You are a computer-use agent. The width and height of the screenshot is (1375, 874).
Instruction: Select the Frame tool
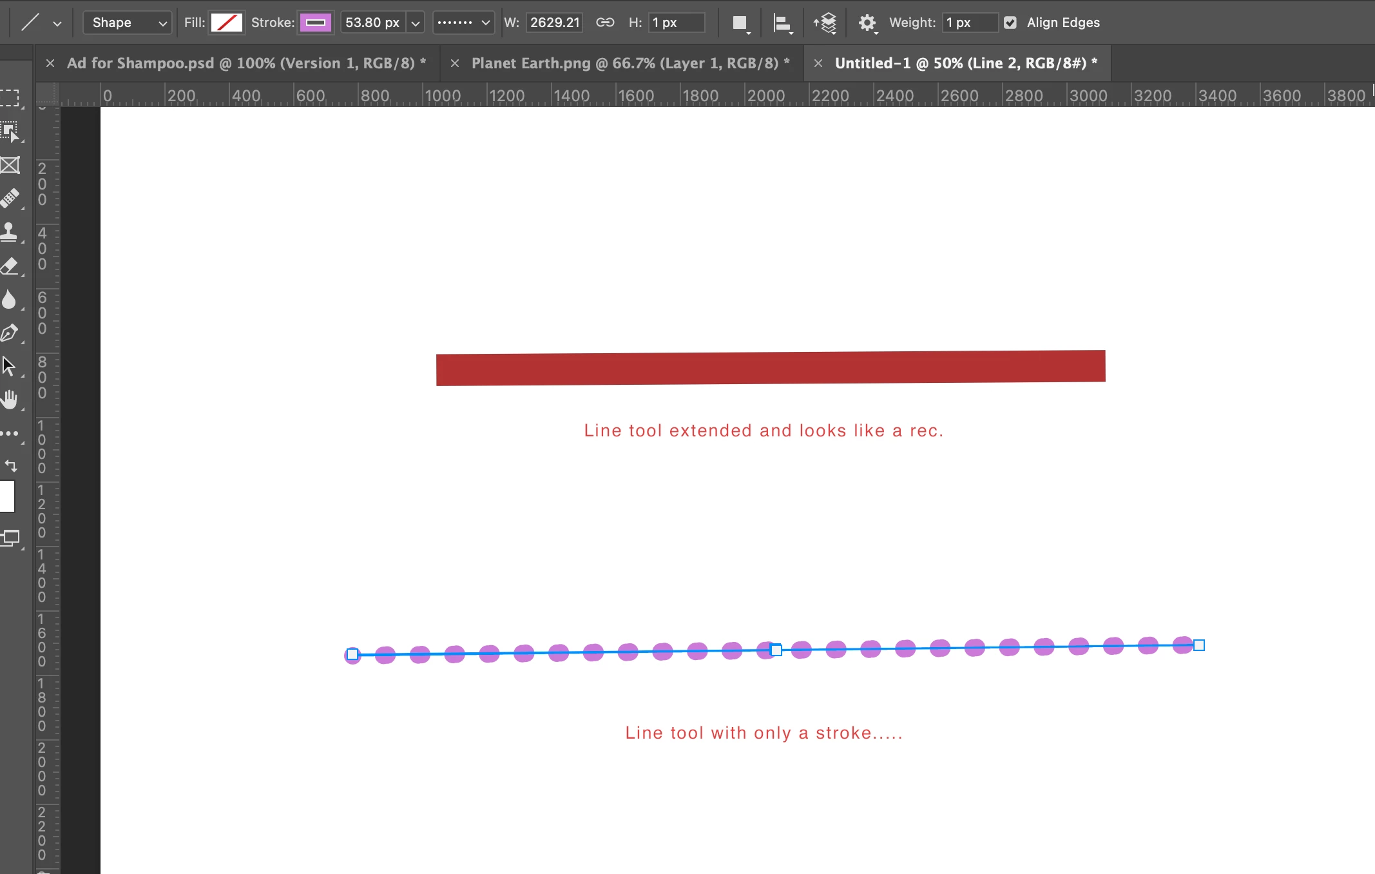(9, 166)
